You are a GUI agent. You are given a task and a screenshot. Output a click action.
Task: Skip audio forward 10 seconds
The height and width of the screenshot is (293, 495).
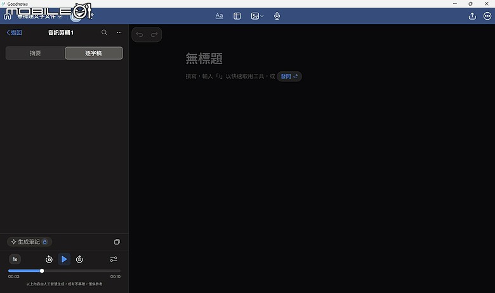(x=79, y=259)
